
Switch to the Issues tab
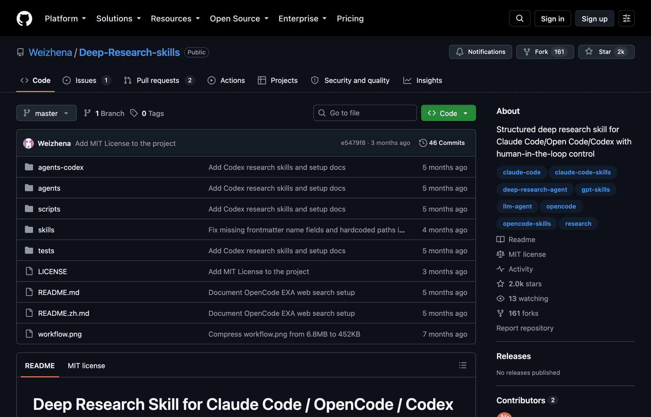(87, 81)
